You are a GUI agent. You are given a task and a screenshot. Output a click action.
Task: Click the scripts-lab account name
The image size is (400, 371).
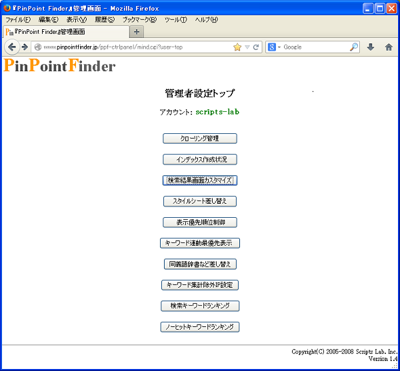pos(217,112)
